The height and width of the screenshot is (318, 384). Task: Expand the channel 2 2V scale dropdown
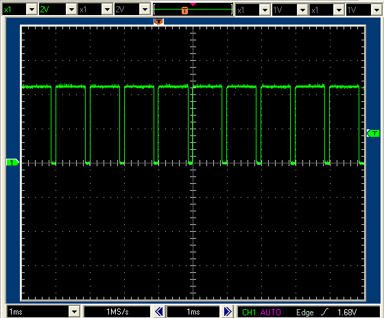tap(145, 10)
